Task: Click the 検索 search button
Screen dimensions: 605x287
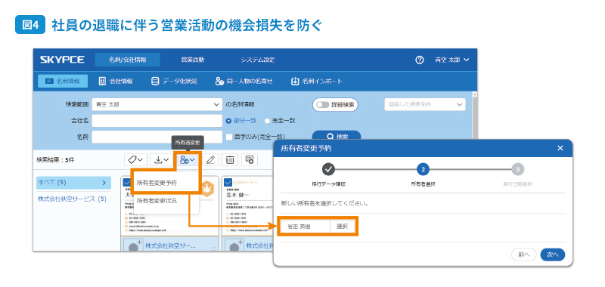Action: (337, 136)
